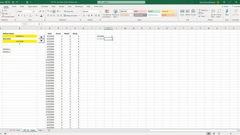Viewport: 240px width, 135px height.
Task: Click Decrease Decimal icon
Action: pos(99,15)
